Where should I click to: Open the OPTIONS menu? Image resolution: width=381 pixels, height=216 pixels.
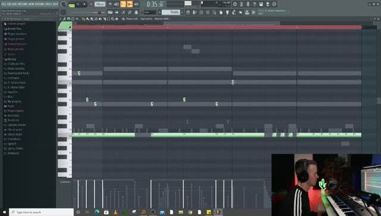[x=40, y=4]
